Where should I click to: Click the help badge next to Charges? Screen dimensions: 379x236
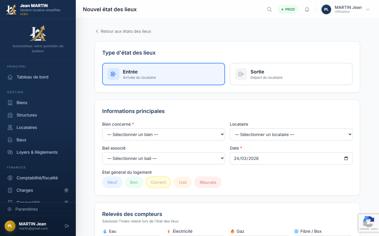point(66,190)
